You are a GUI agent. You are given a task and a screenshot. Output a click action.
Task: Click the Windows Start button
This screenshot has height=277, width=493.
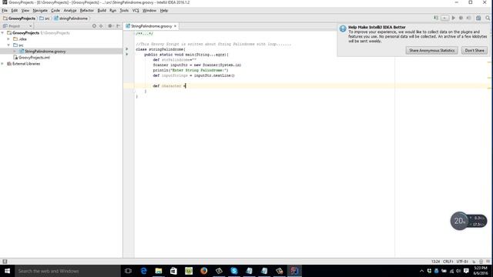coord(7,271)
